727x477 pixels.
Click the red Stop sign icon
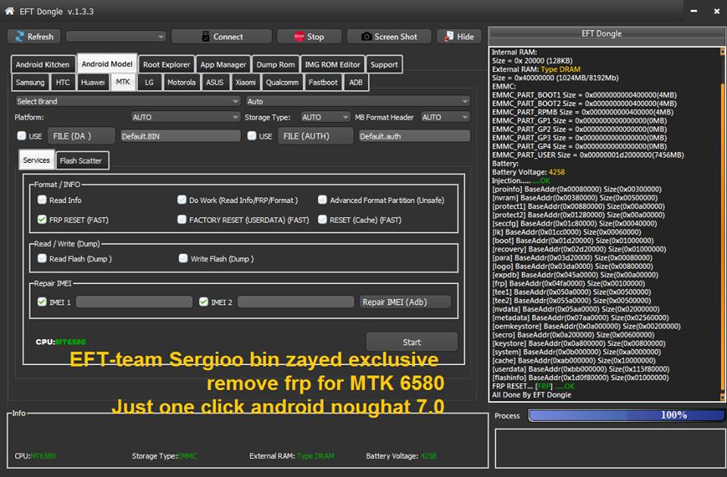click(299, 36)
